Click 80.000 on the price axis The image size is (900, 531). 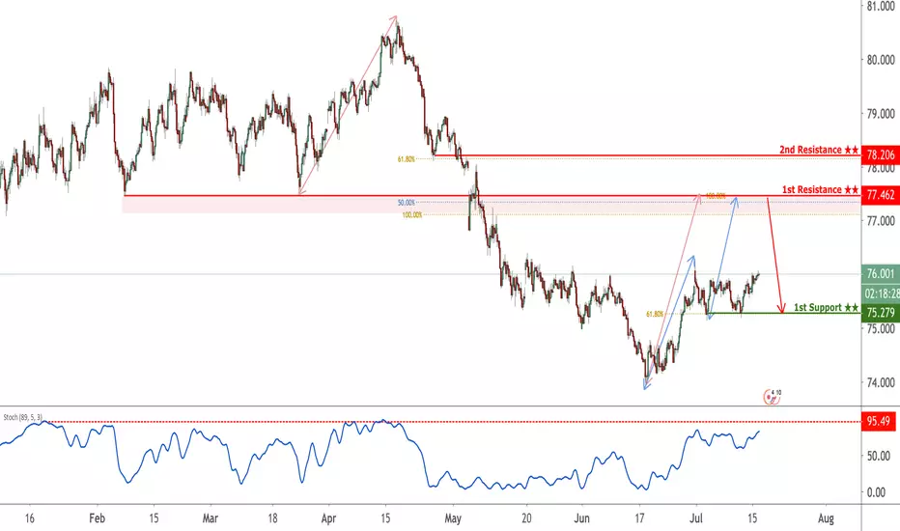coord(881,60)
